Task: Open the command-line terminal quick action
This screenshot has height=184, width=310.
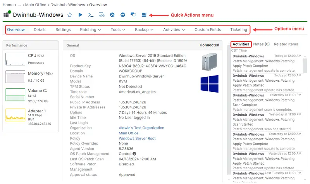Action: coord(91,15)
